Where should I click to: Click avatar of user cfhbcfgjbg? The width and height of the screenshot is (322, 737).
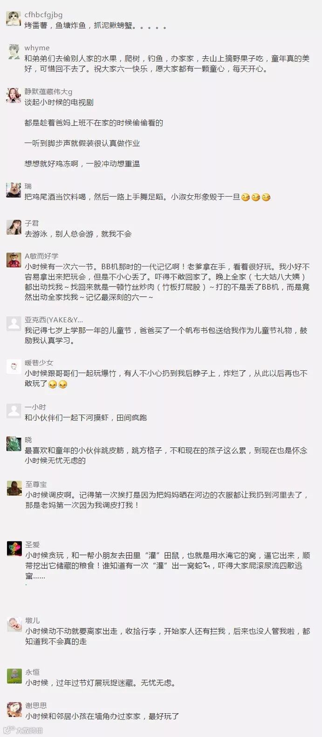(14, 19)
